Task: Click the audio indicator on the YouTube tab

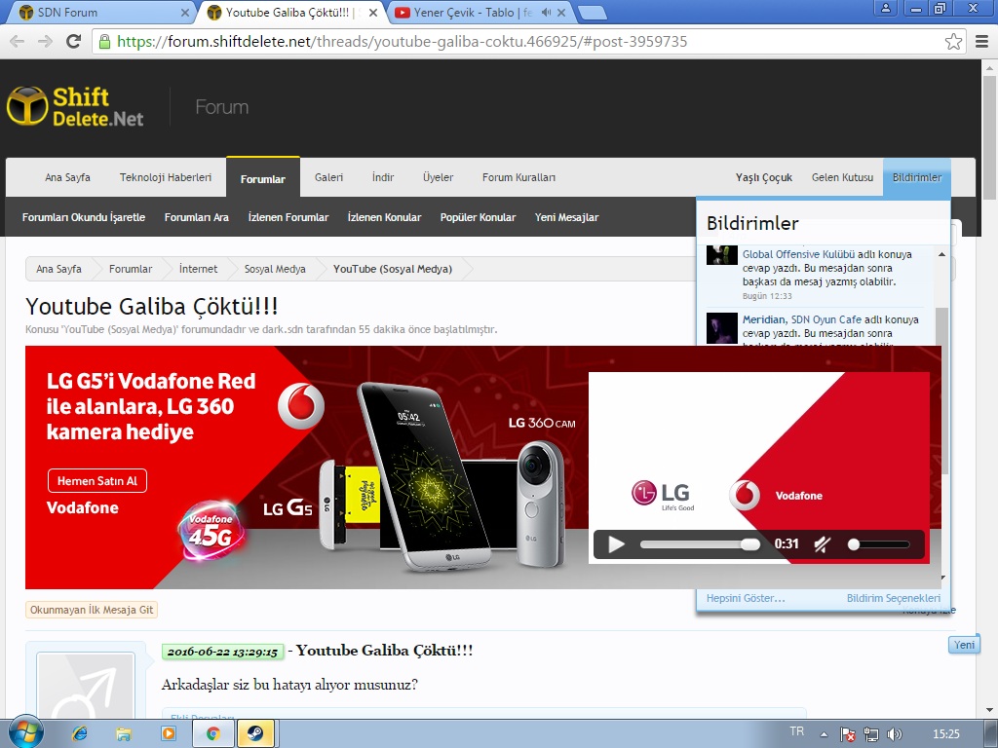Action: [x=546, y=13]
